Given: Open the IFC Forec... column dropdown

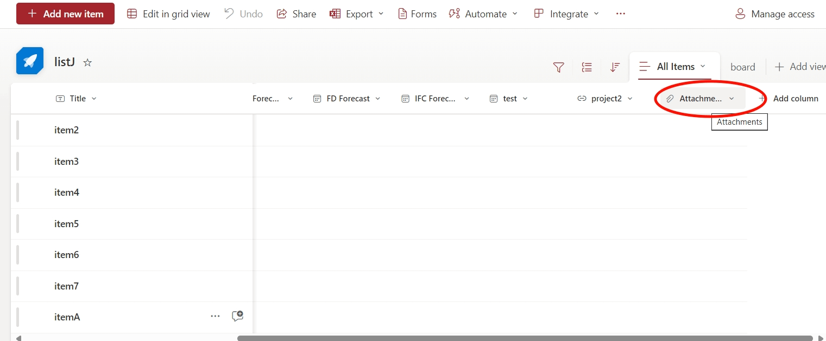Looking at the screenshot, I should click(466, 99).
